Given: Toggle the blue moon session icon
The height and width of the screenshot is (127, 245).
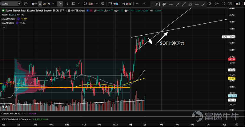Looking at the screenshot, I should (88, 11).
